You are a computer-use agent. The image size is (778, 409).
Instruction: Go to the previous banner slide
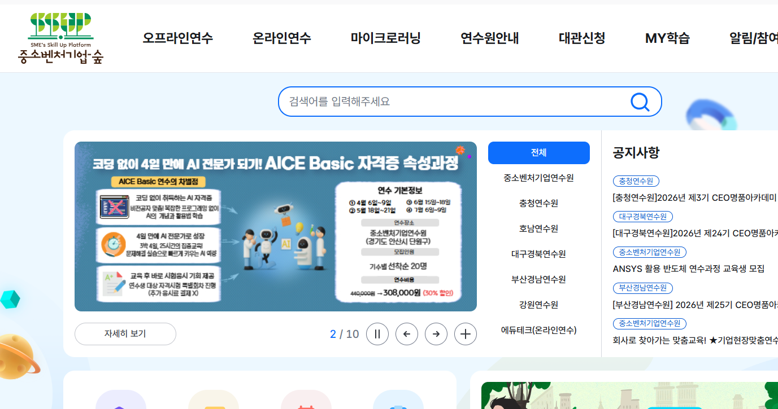click(x=407, y=334)
